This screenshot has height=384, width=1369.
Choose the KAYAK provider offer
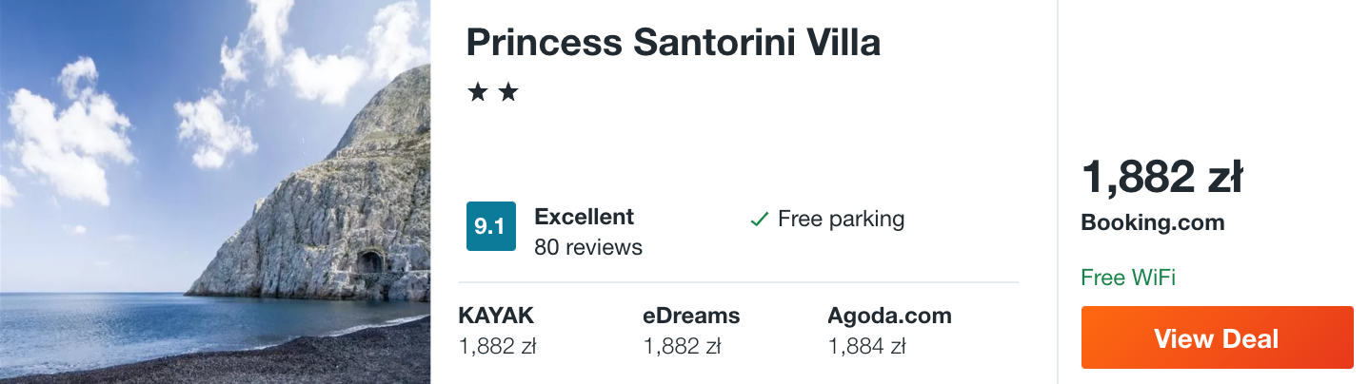496,316
